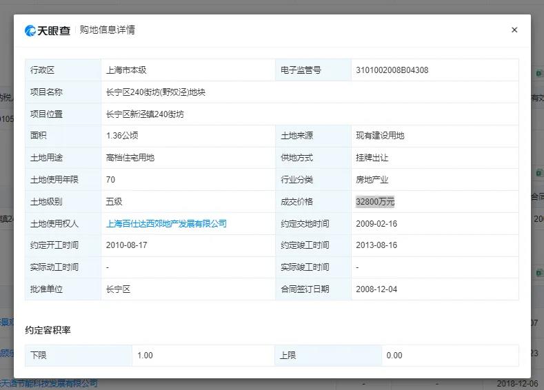The width and height of the screenshot is (544, 390).
Task: Click the 房地产业 industry classification value
Action: (372, 180)
